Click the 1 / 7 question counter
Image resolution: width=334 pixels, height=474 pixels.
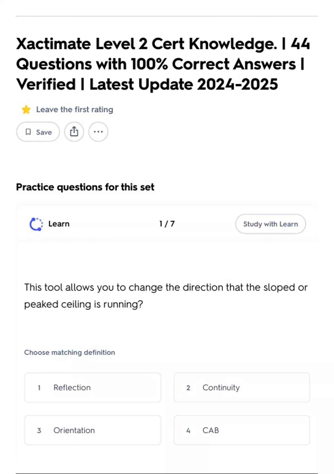(167, 224)
